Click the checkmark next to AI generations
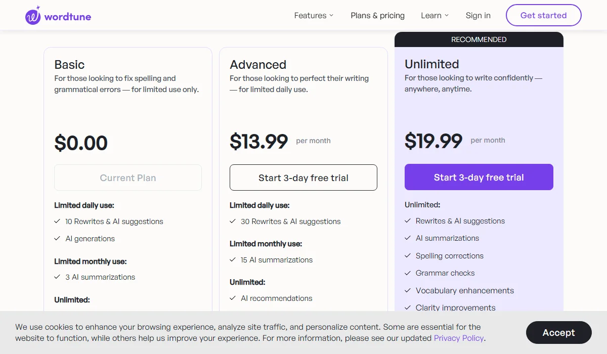The image size is (607, 354). pyautogui.click(x=57, y=239)
